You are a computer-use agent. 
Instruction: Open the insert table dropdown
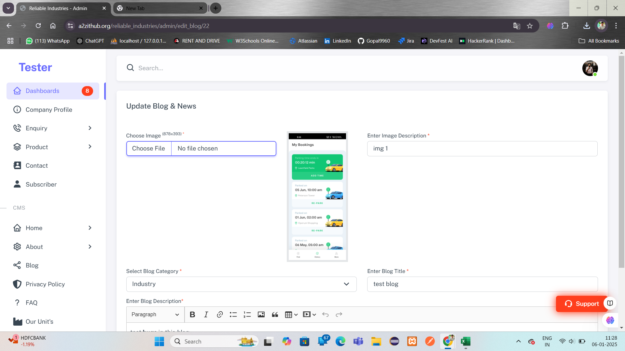[x=291, y=315]
